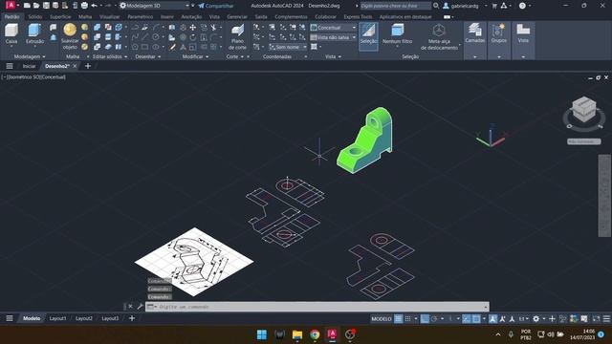Click the command line input field
Viewport: 612px width, 344px height.
[x=317, y=307]
